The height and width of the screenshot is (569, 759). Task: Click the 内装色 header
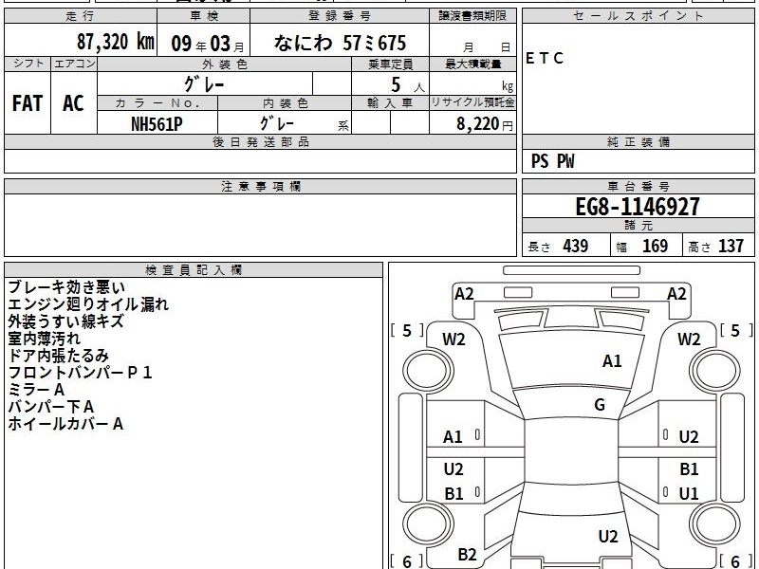[x=285, y=103]
